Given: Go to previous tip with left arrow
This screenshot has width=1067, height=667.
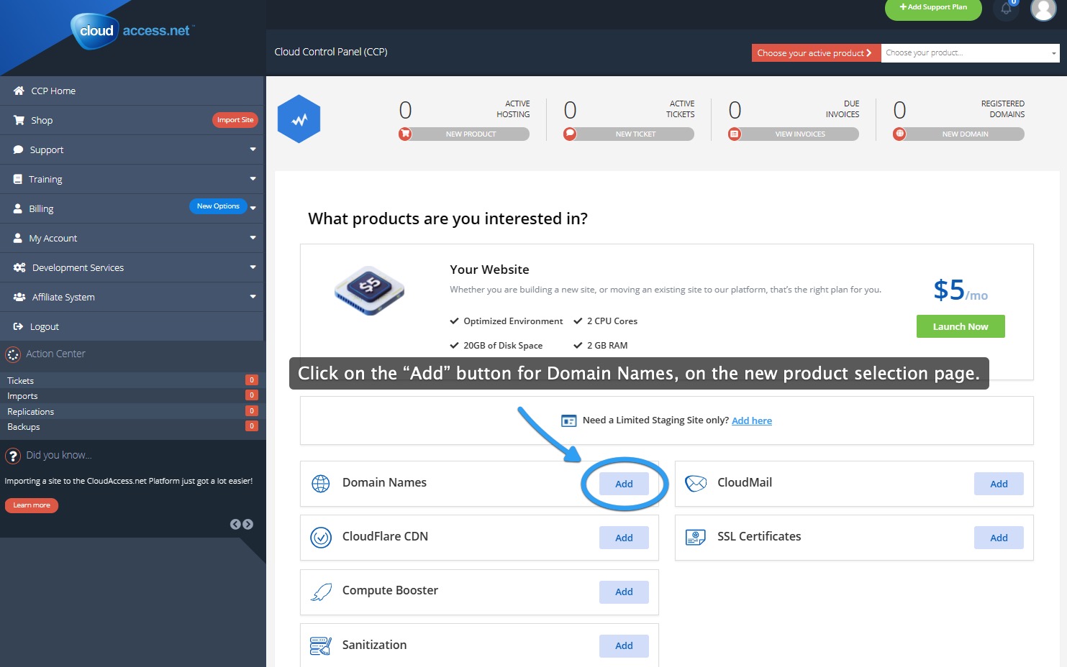Looking at the screenshot, I should (x=235, y=525).
